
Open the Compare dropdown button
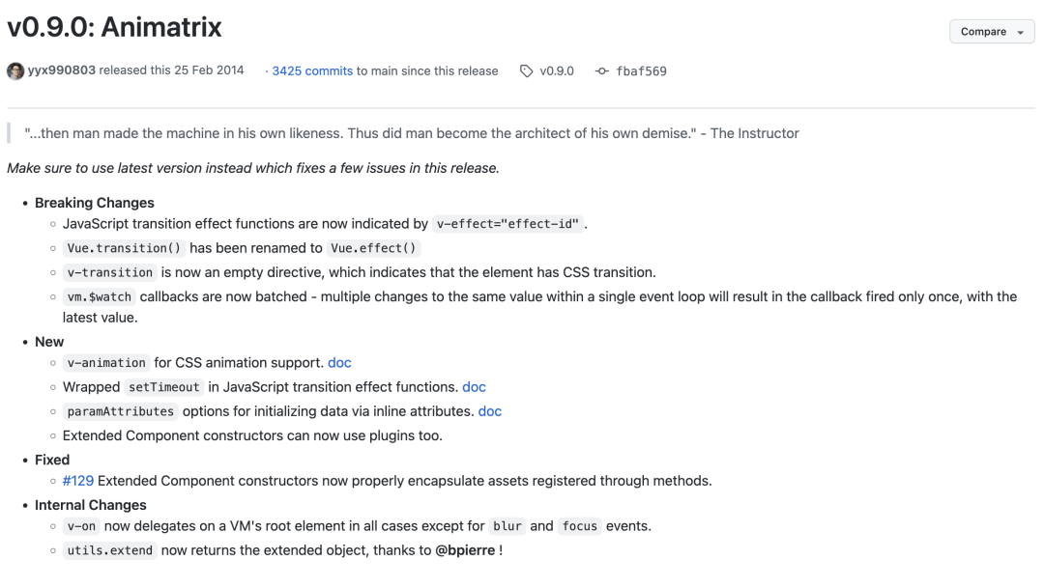point(992,32)
